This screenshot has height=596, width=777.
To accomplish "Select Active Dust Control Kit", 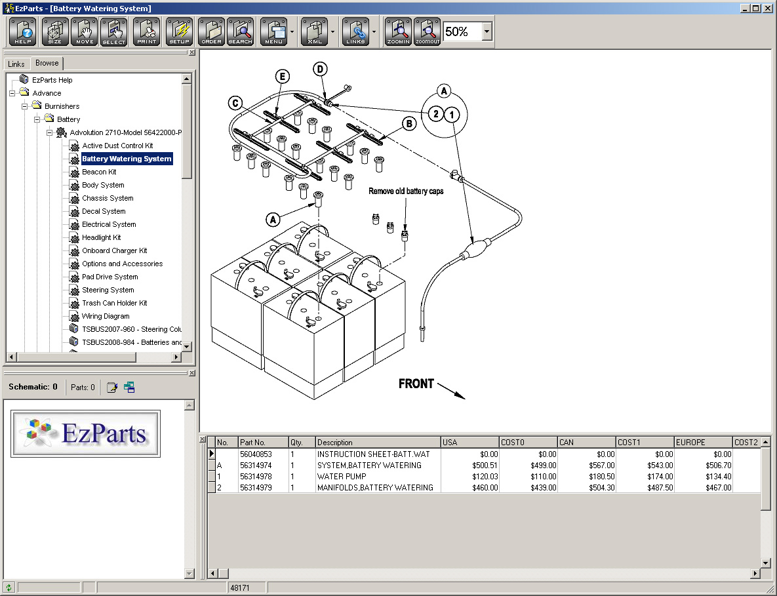I will click(117, 146).
